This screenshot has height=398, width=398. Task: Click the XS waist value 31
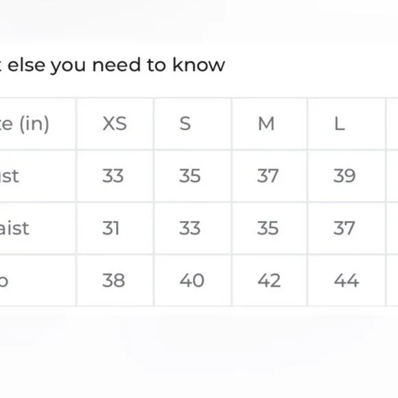[x=110, y=229]
